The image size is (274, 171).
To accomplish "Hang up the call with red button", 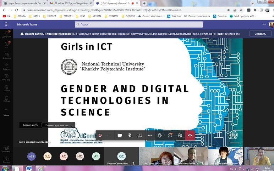I will click(190, 135).
